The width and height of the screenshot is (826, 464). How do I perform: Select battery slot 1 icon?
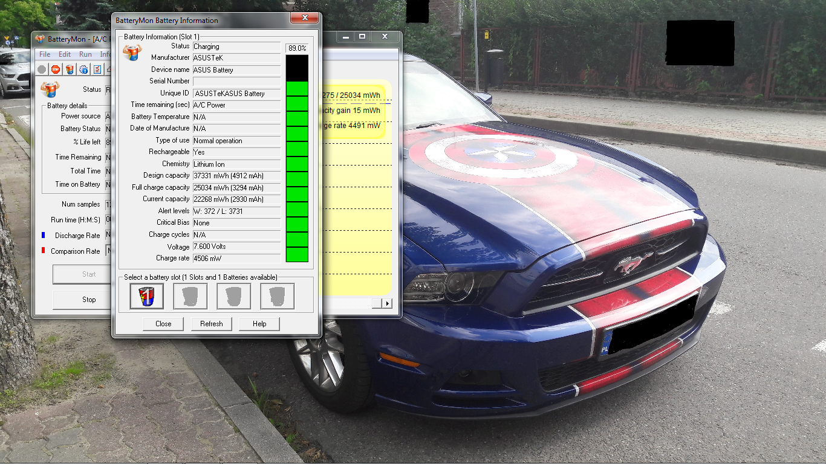click(147, 297)
